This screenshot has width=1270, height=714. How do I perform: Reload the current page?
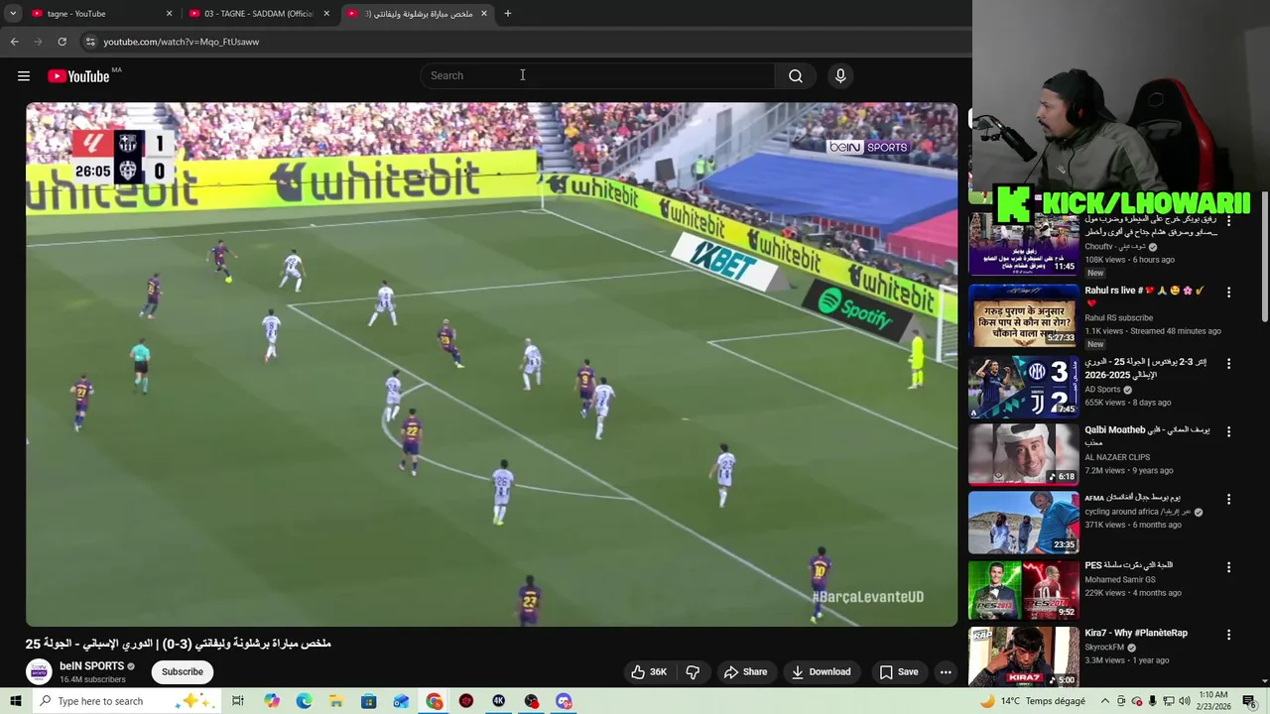[62, 42]
